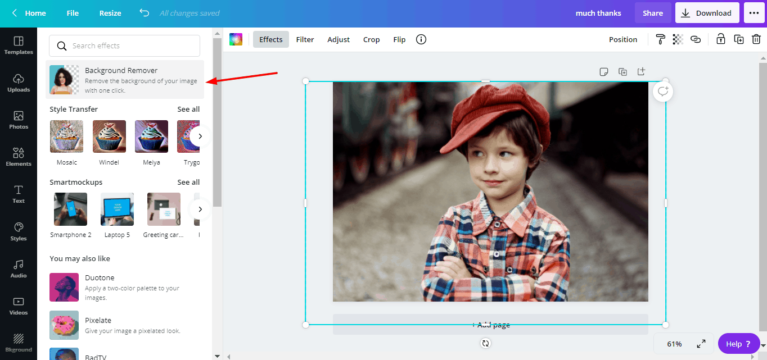This screenshot has height=360, width=767.
Task: Open the rainbow color picker swatch
Action: pyautogui.click(x=236, y=39)
